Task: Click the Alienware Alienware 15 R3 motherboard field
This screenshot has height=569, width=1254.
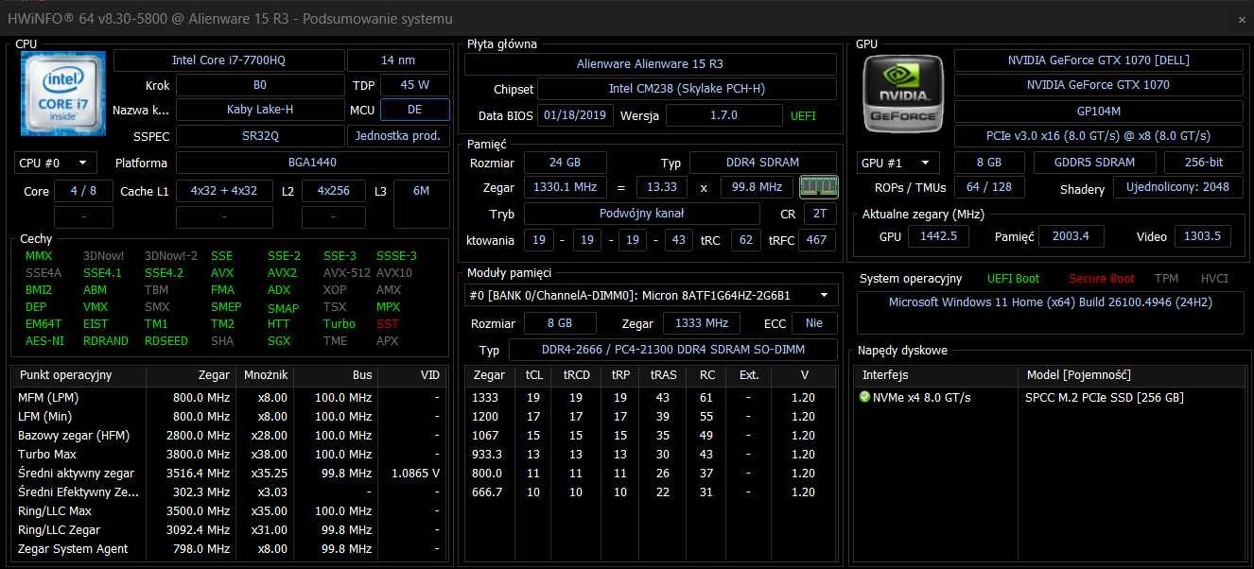Action: pyautogui.click(x=651, y=64)
